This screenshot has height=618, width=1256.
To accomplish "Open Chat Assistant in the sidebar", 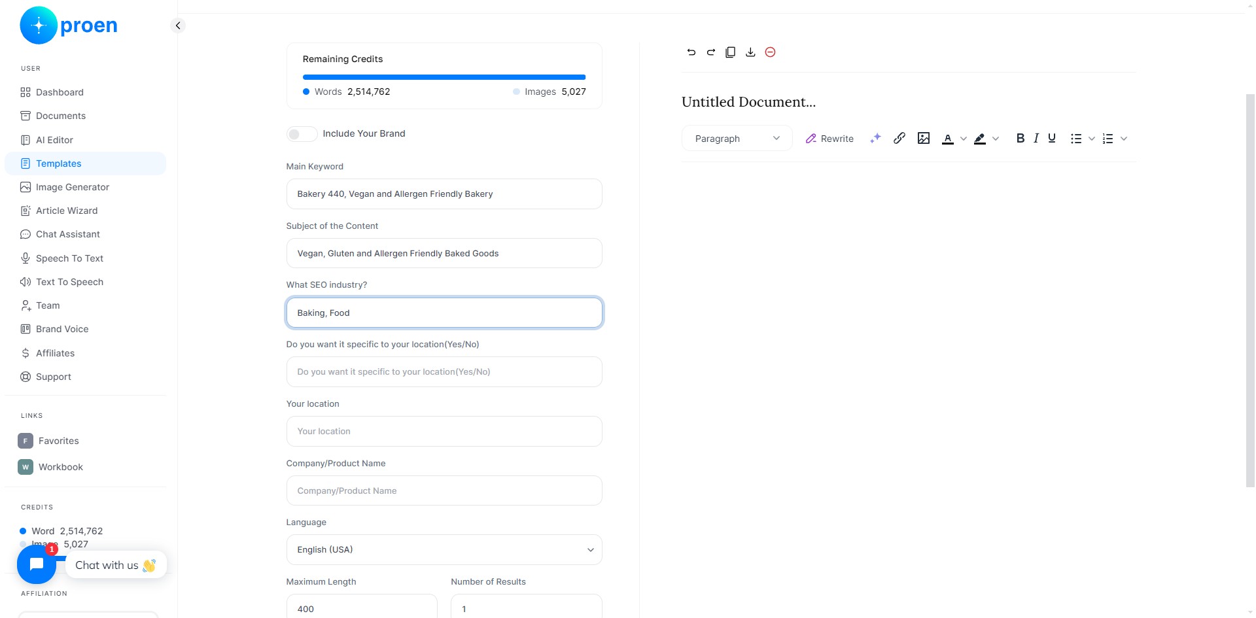I will pyautogui.click(x=86, y=234).
